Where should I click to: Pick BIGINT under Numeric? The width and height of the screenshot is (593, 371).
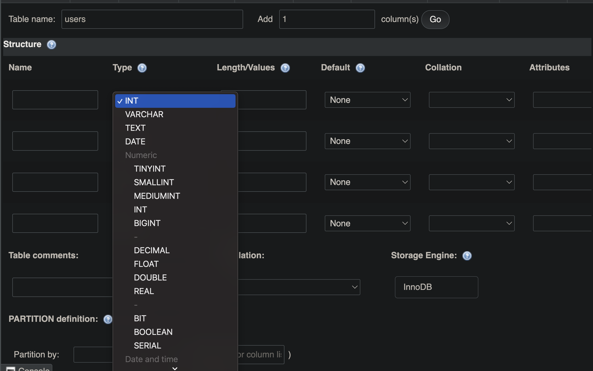(x=175, y=223)
